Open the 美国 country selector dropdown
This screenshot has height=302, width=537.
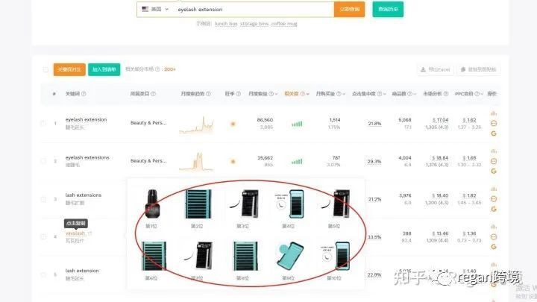(x=155, y=9)
